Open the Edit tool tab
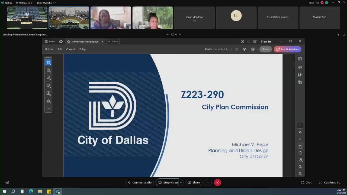The image size is (347, 195). coord(60,49)
